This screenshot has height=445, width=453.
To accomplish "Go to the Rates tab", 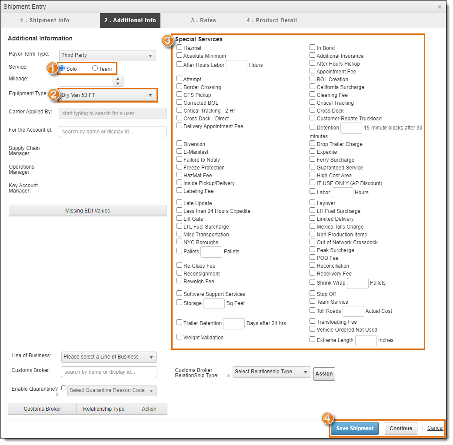I will tap(203, 20).
